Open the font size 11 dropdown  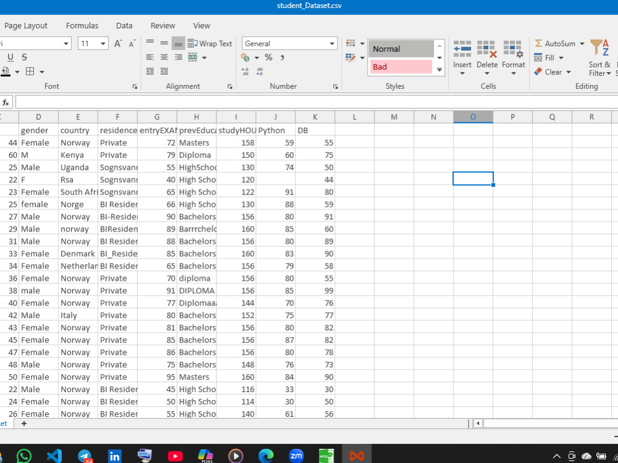pos(103,43)
